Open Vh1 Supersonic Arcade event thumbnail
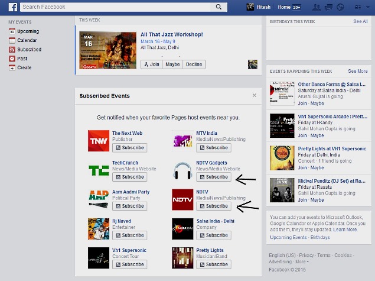This screenshot has width=375, height=281. [282, 126]
